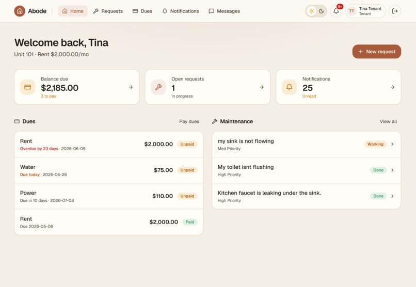Click the $75.00 Water amount

(x=163, y=170)
